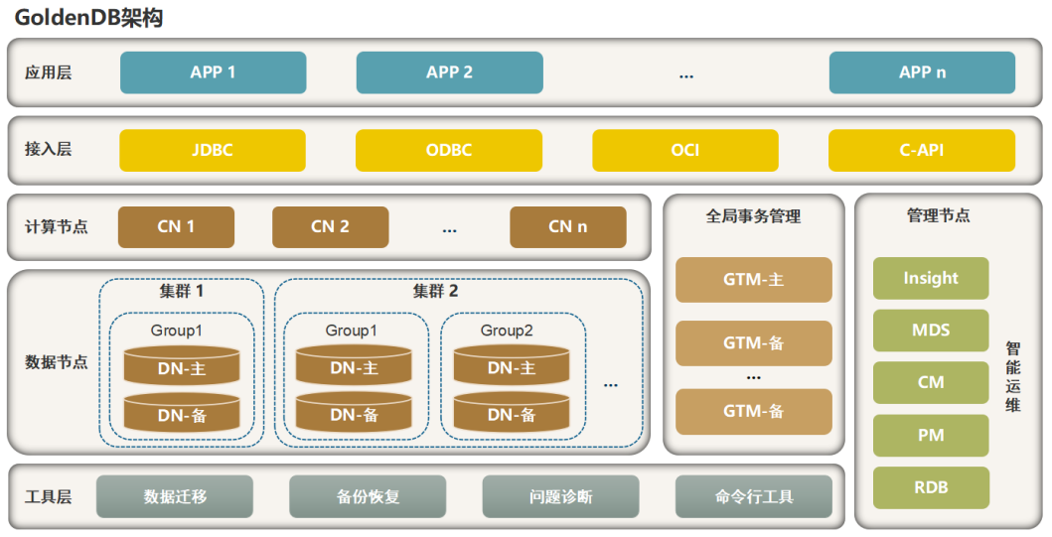Click the GoldenDB架构 title
The image size is (1052, 537).
click(88, 17)
